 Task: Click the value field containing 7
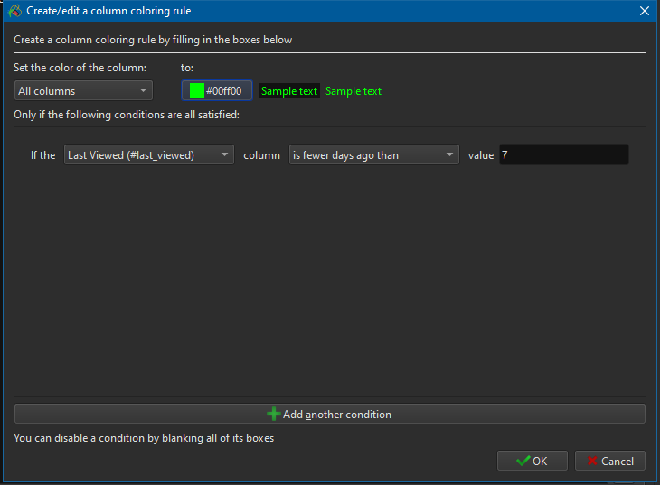tap(563, 154)
